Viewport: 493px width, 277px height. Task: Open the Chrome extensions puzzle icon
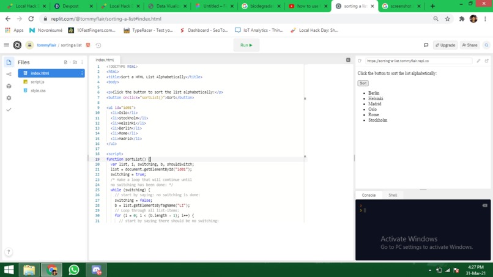click(462, 19)
